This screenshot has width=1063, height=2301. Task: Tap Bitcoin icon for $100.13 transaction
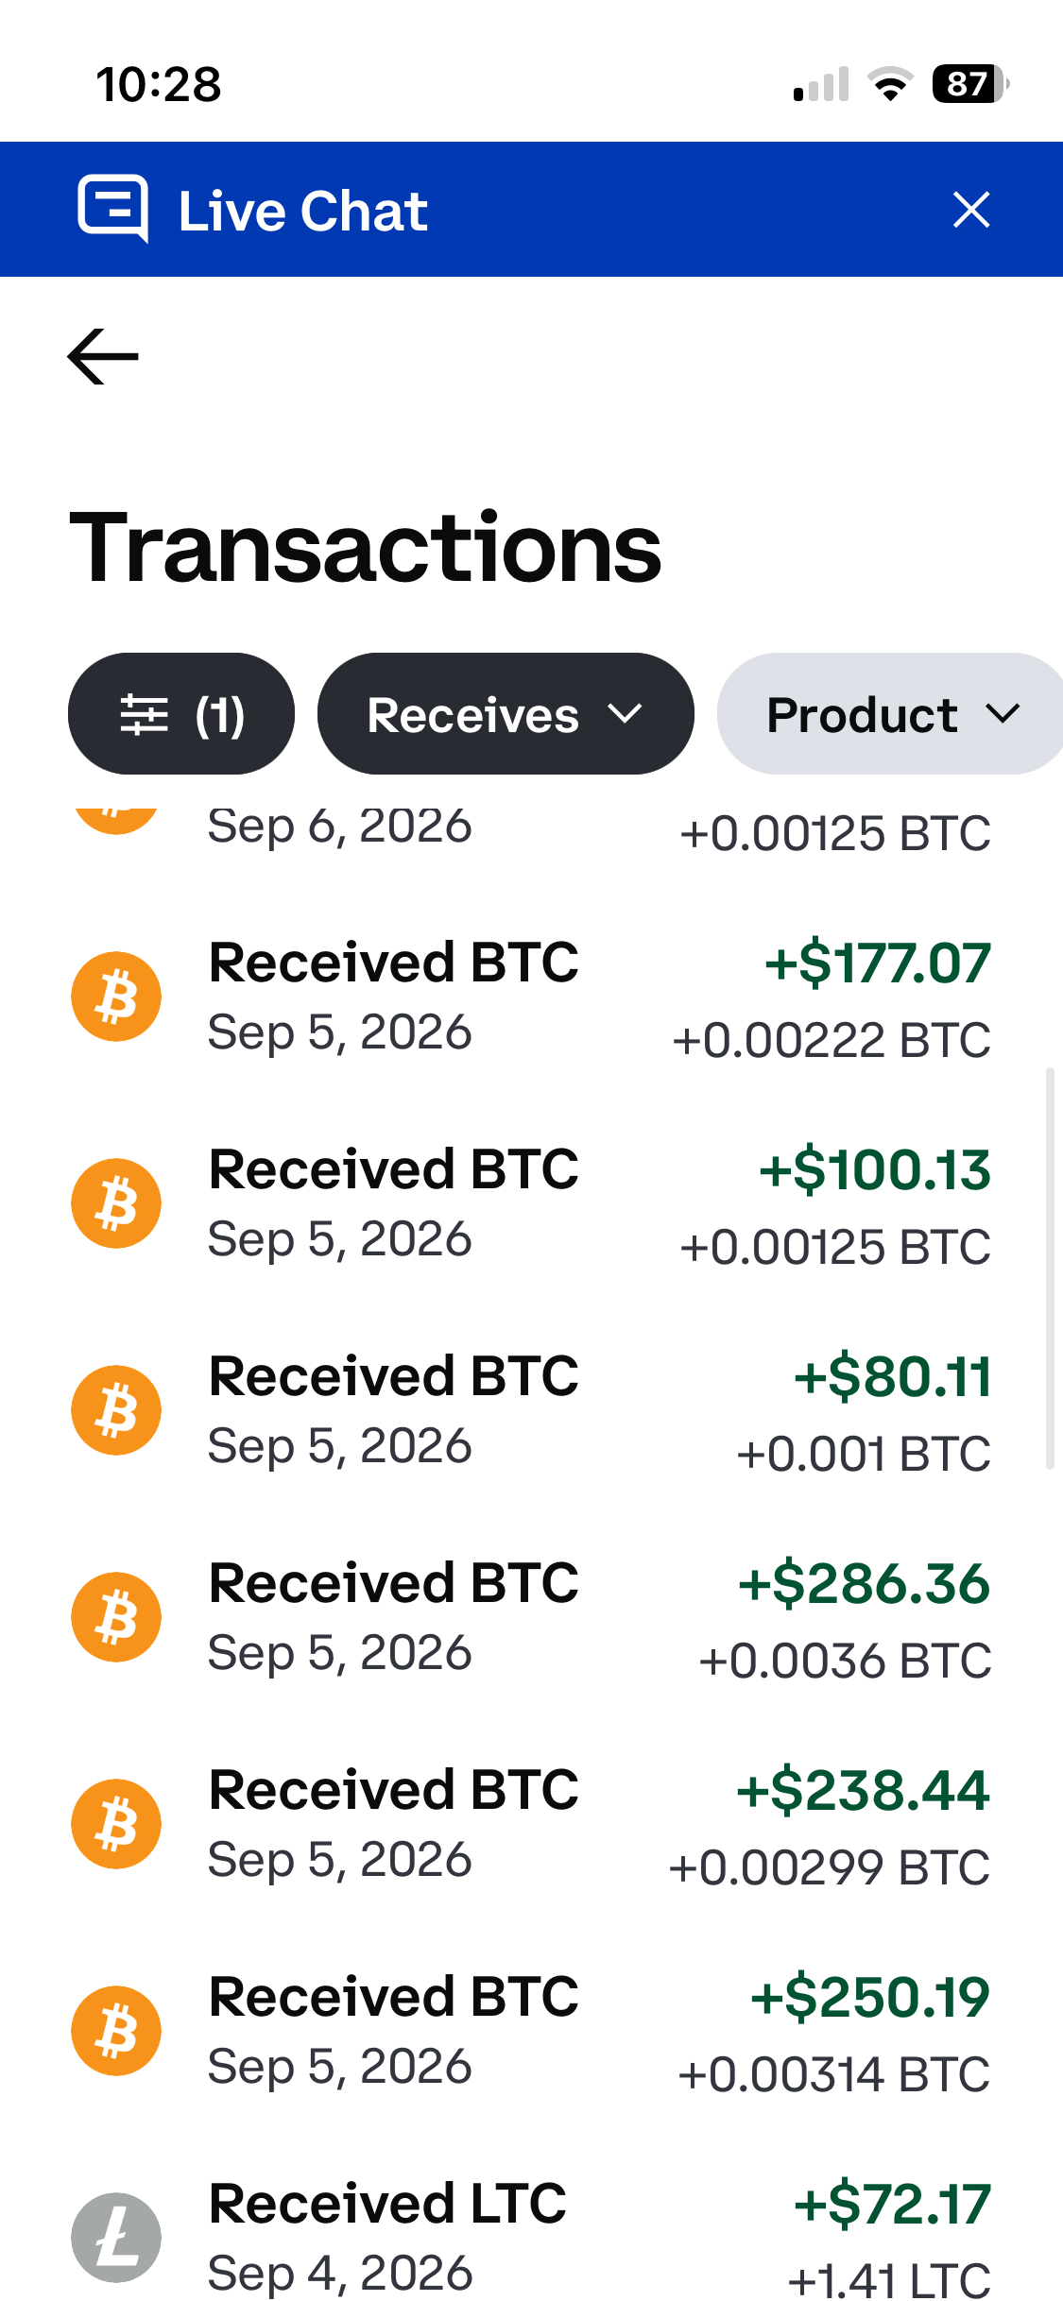[x=116, y=1203]
